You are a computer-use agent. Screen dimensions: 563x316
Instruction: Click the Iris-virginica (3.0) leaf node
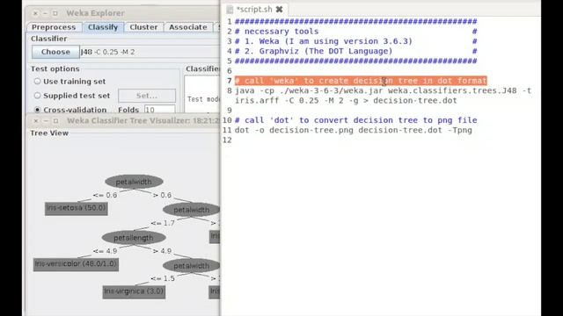click(134, 291)
